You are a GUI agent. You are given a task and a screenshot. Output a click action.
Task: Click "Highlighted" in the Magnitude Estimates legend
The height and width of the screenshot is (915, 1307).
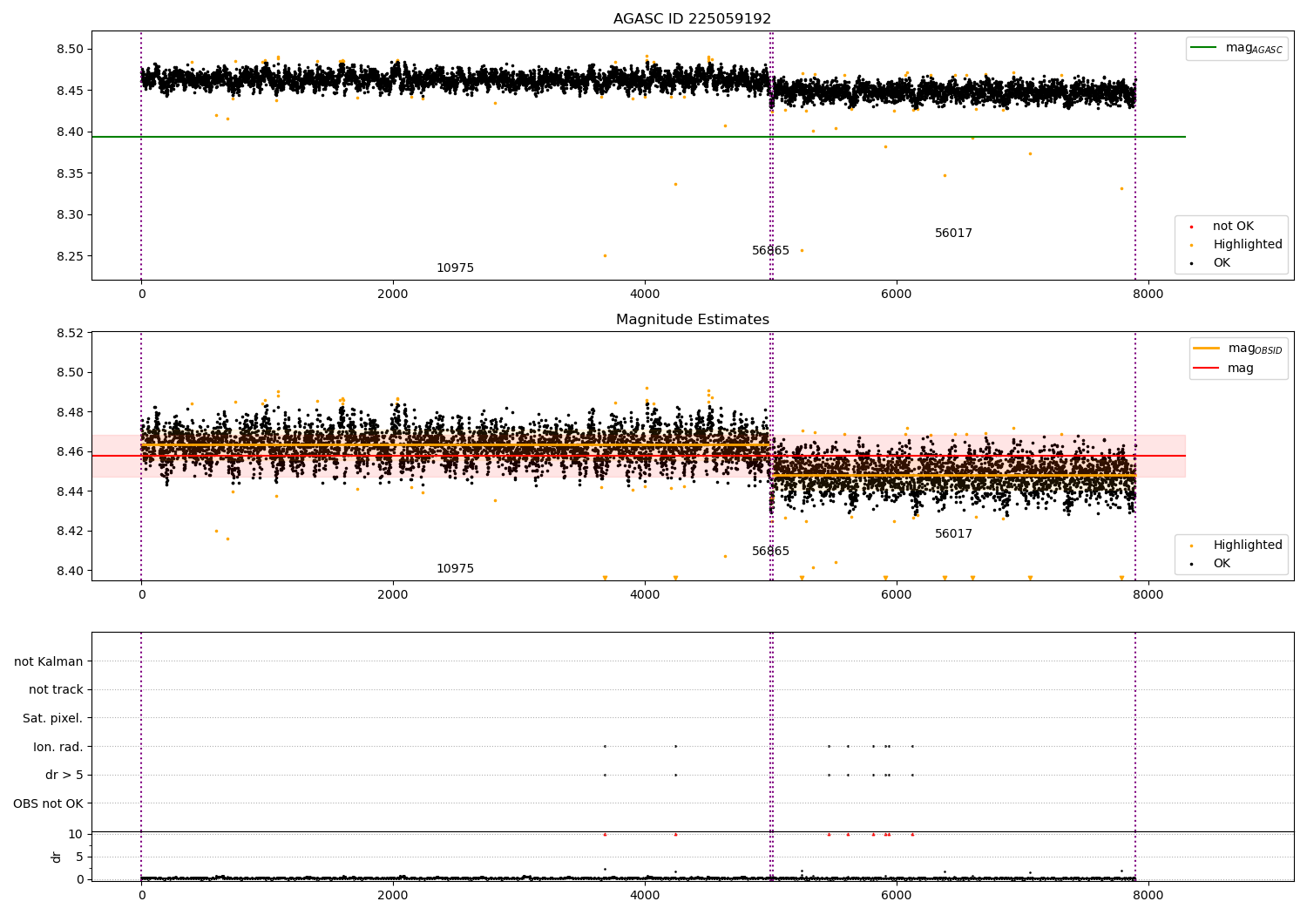[1236, 545]
